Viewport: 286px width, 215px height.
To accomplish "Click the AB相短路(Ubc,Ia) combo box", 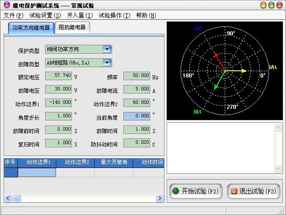I will [x=79, y=63].
